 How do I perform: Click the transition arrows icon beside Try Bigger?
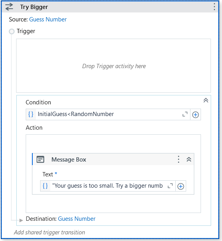pos(9,7)
